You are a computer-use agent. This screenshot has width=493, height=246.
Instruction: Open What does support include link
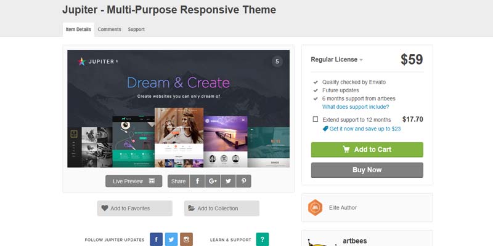(356, 107)
